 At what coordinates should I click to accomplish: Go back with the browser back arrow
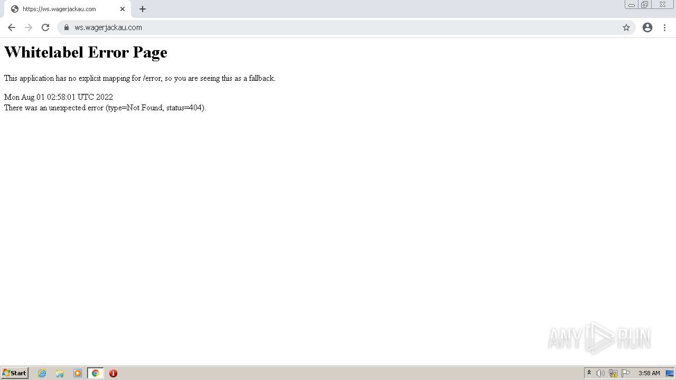12,27
